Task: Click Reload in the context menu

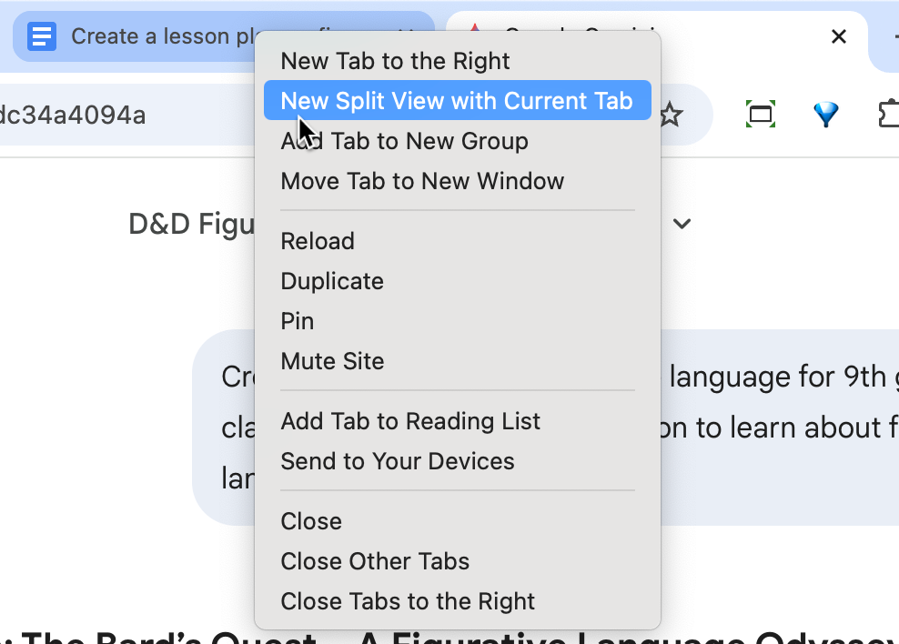Action: 318,241
